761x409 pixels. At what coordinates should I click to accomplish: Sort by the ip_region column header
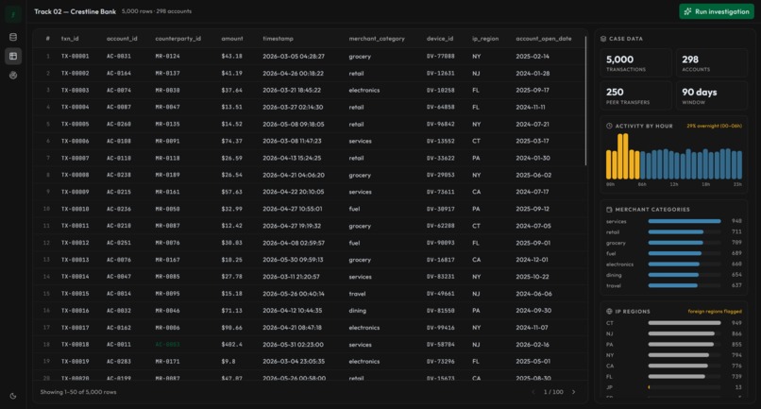click(485, 39)
